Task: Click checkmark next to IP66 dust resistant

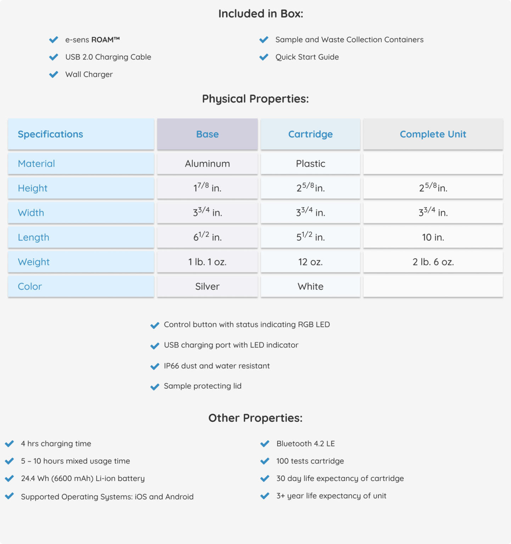Action: click(155, 366)
